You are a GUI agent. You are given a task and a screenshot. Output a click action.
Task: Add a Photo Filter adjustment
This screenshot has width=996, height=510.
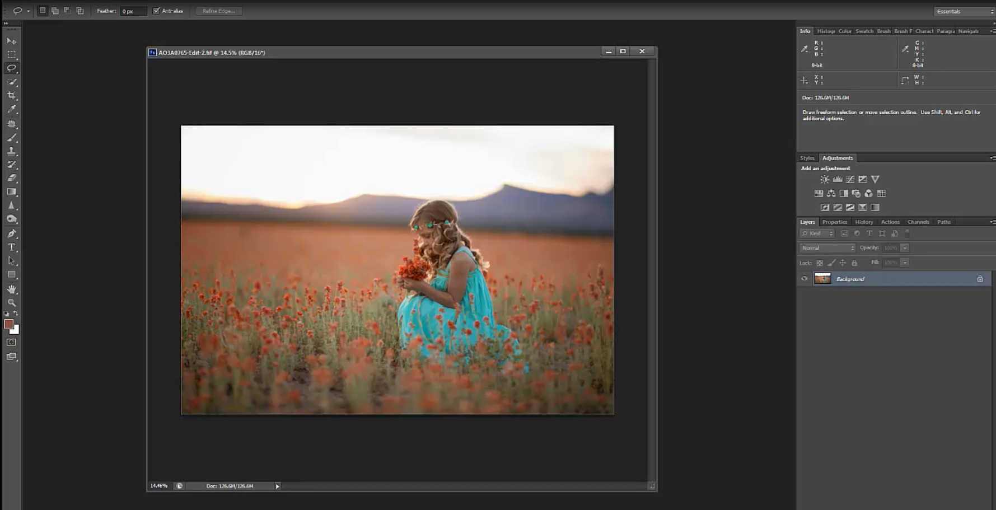856,193
